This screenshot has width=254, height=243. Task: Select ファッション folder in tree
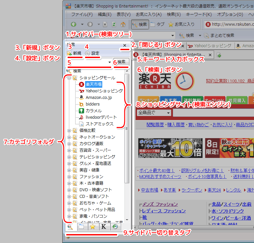click(91, 177)
